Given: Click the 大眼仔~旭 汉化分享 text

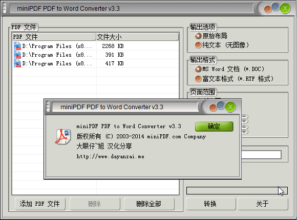Looking at the screenshot, I should point(104,146).
